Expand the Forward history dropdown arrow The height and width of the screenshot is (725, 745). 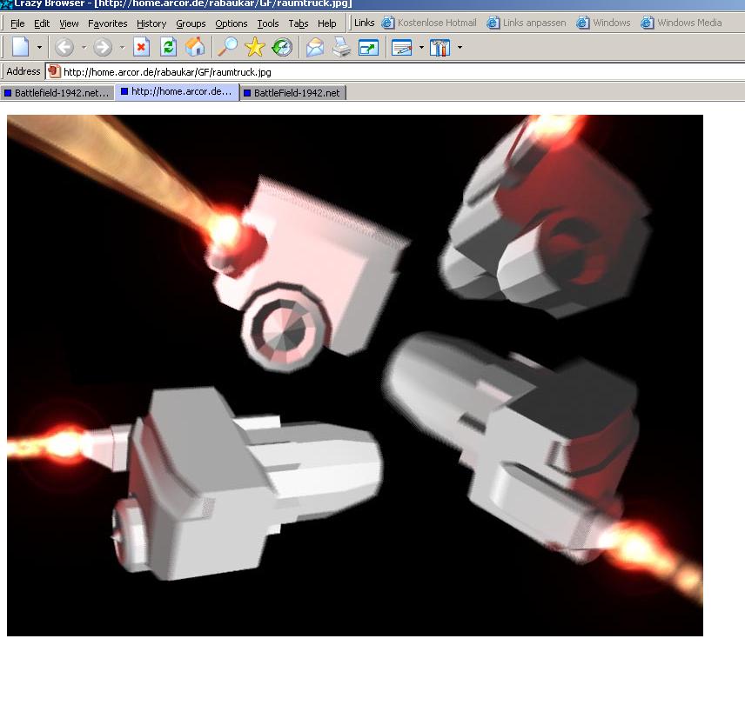pyautogui.click(x=122, y=47)
